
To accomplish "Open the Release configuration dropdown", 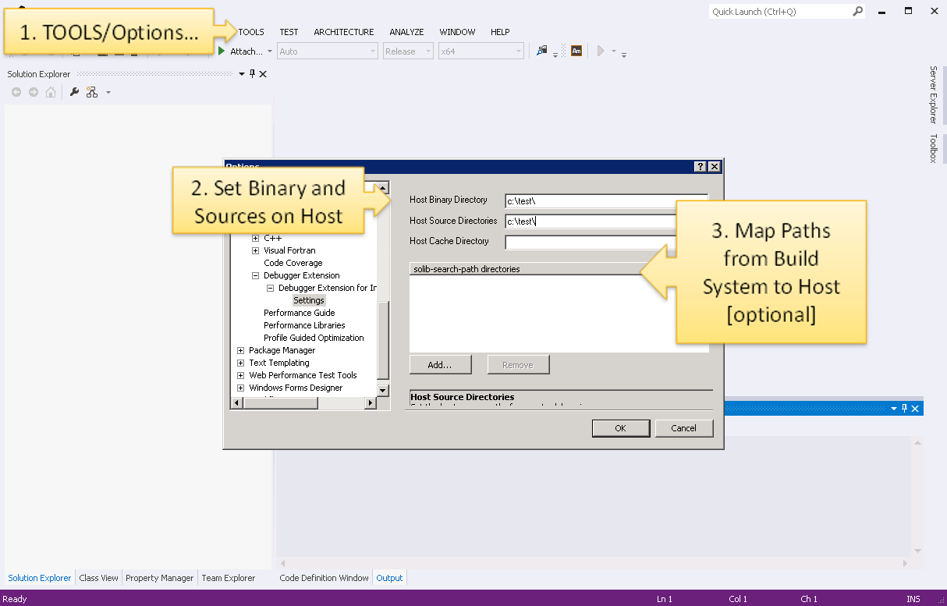I will pos(407,51).
